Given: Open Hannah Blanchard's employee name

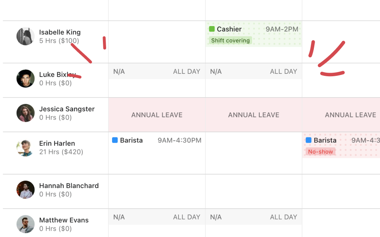Looking at the screenshot, I should [69, 186].
